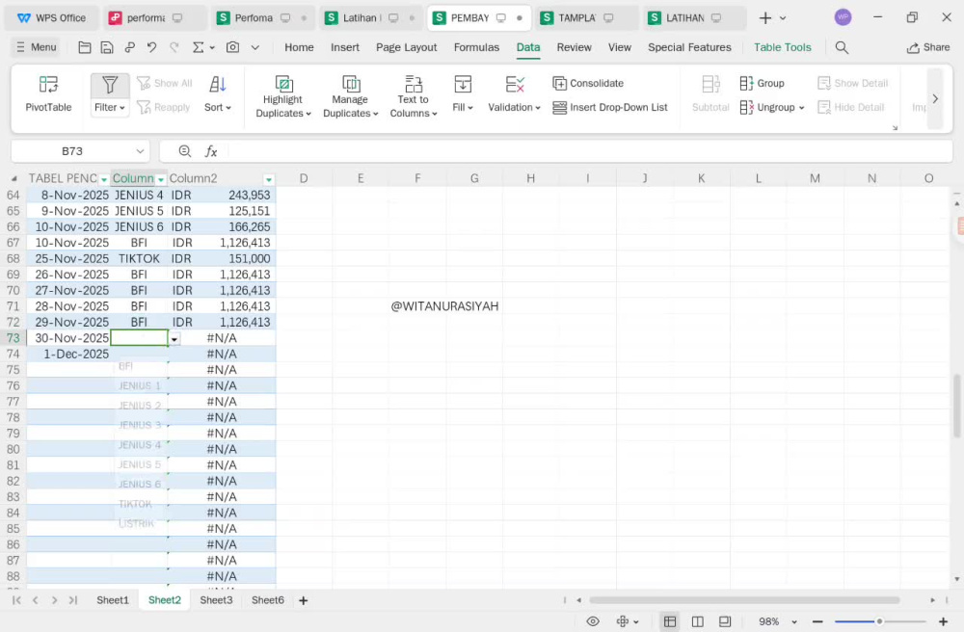This screenshot has height=632, width=964.
Task: Click the Fill icon
Action: [x=463, y=84]
